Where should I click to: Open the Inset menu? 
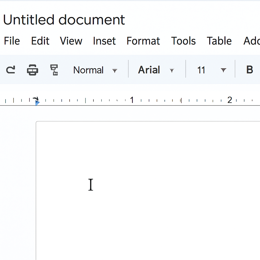104,41
